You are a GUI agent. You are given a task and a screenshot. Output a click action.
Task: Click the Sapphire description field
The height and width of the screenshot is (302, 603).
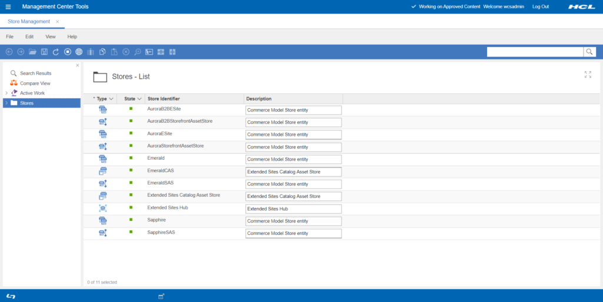293,221
